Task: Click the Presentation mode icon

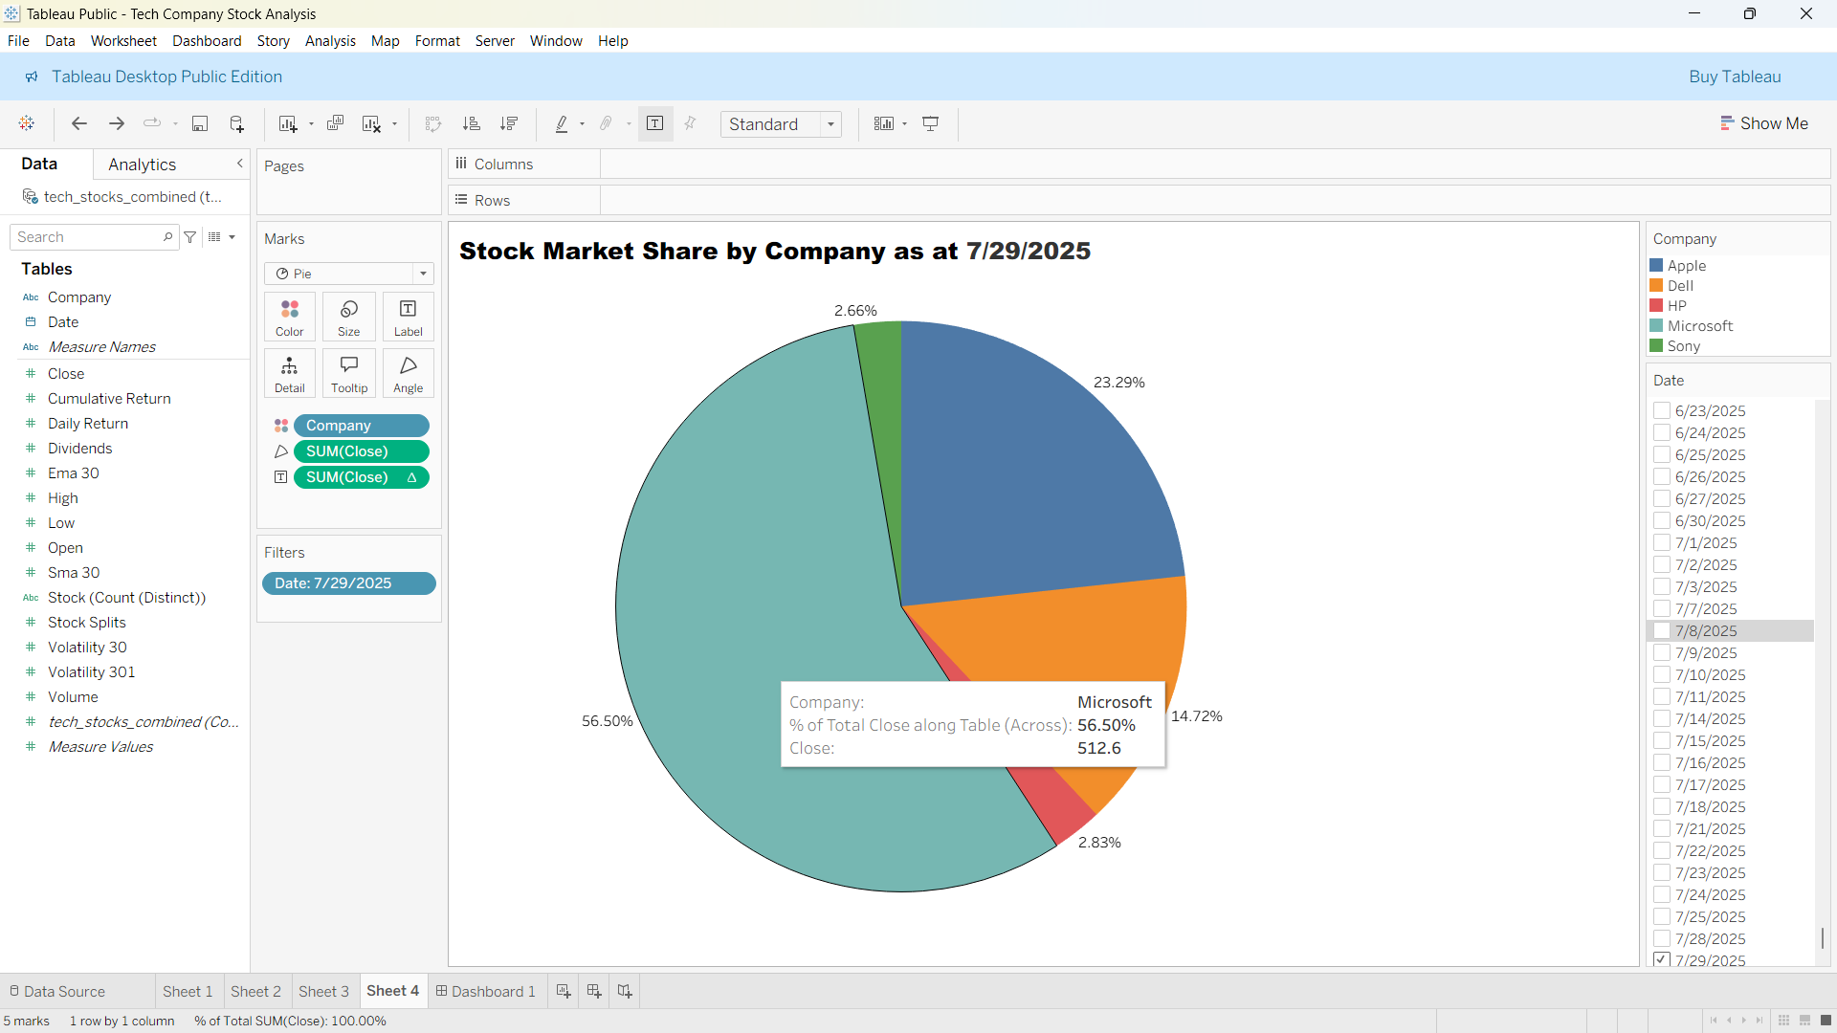Action: (931, 123)
